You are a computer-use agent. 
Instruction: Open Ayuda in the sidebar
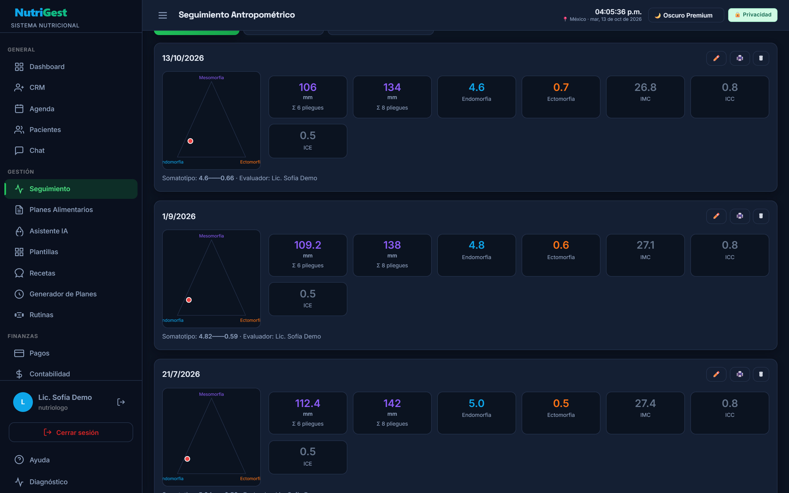(x=71, y=460)
